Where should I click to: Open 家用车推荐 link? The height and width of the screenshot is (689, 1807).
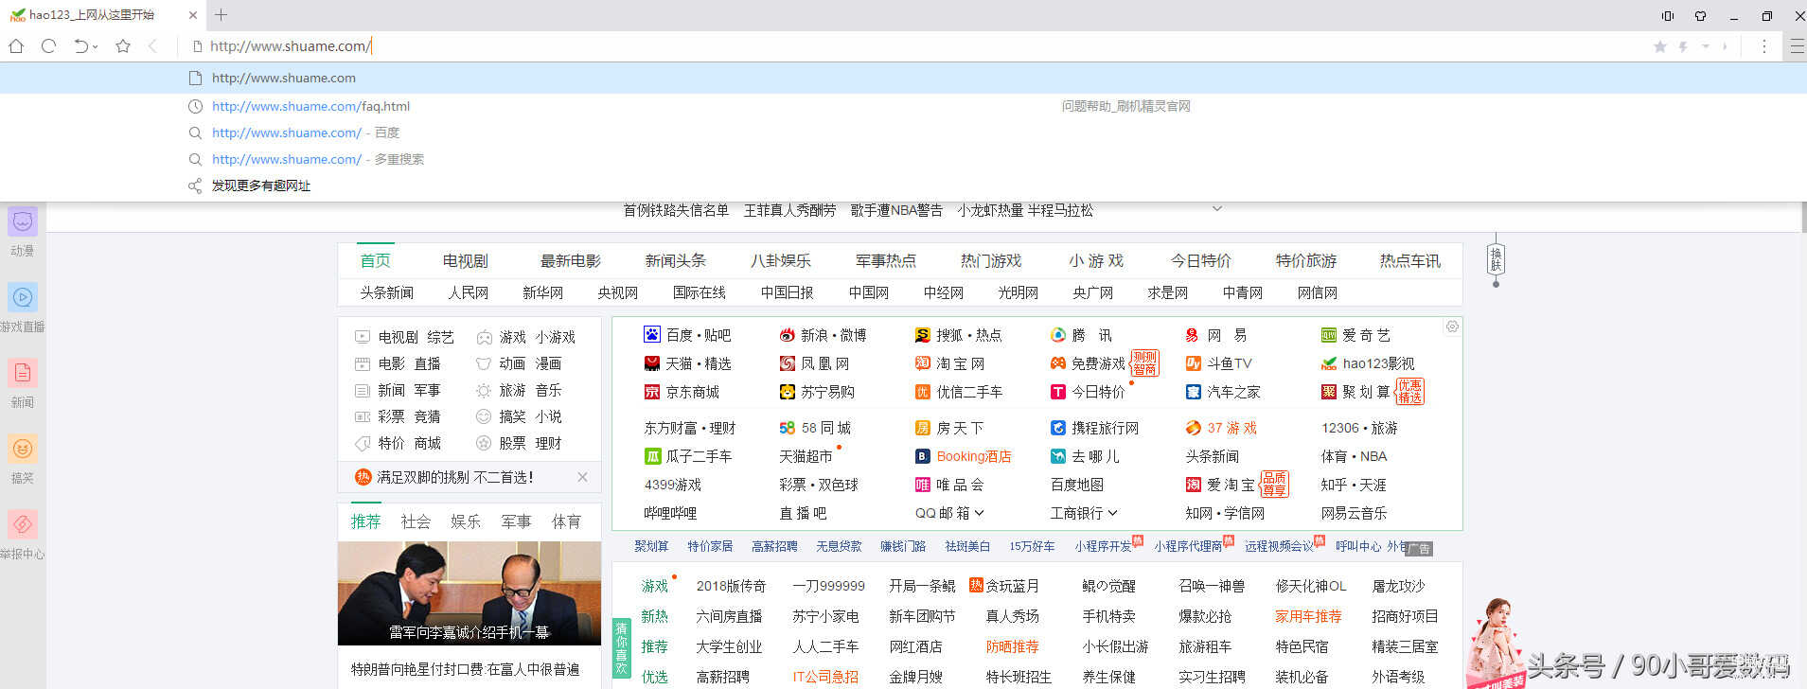click(x=1308, y=616)
